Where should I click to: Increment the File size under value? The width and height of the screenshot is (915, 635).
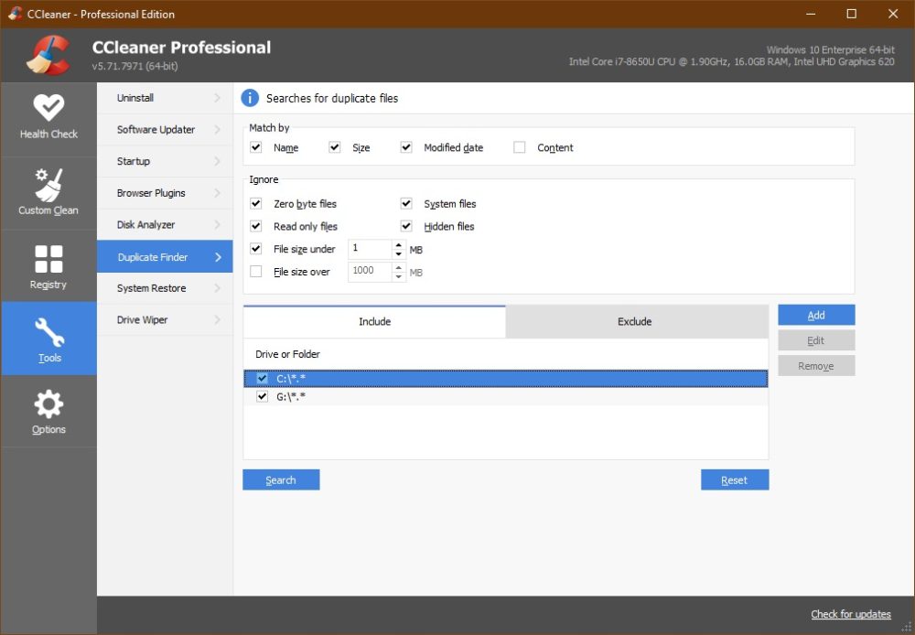[x=397, y=244]
